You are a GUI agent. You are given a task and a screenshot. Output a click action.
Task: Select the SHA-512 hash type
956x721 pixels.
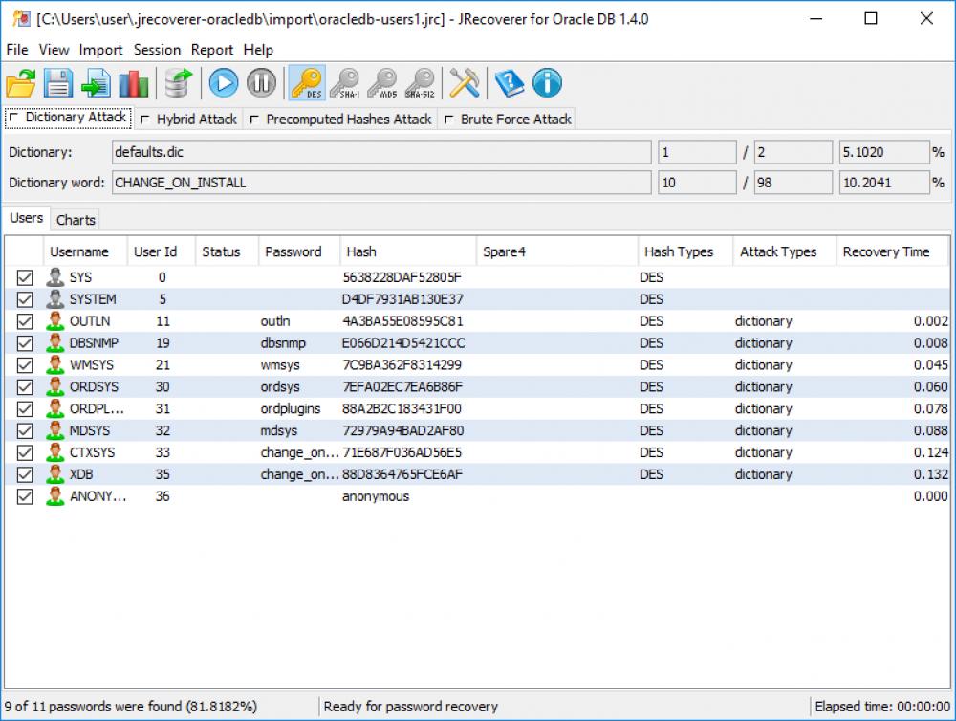pyautogui.click(x=421, y=83)
